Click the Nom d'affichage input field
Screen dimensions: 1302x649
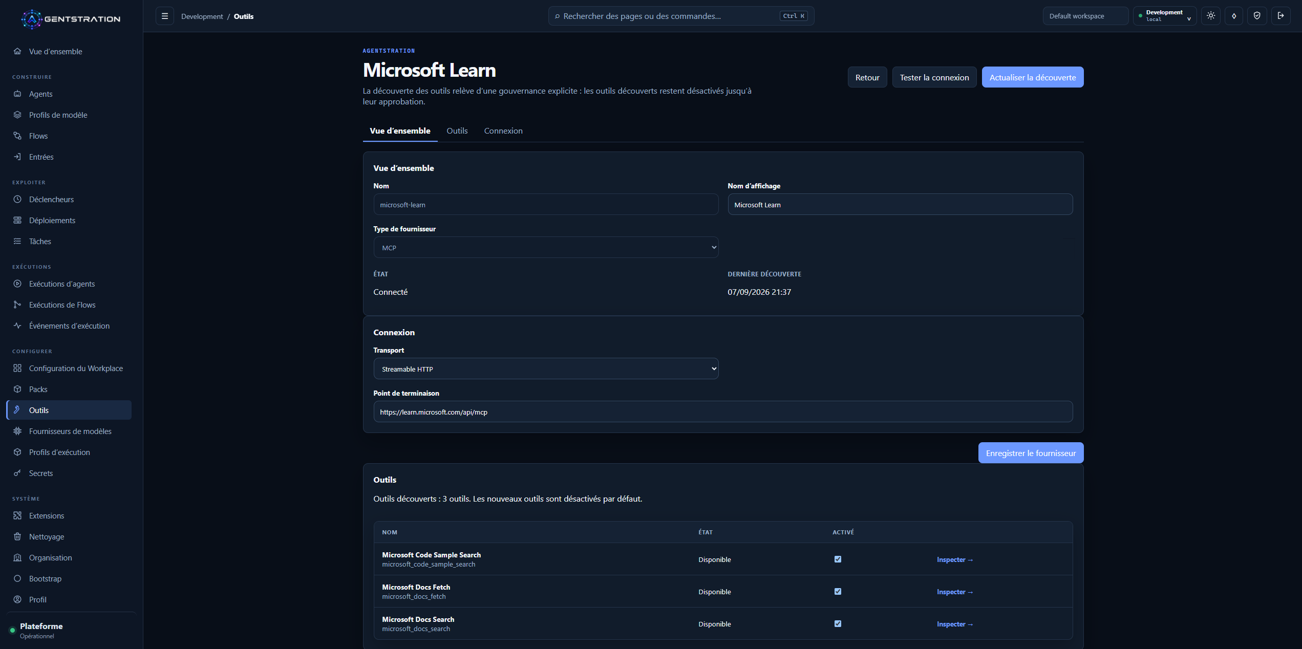coord(900,204)
